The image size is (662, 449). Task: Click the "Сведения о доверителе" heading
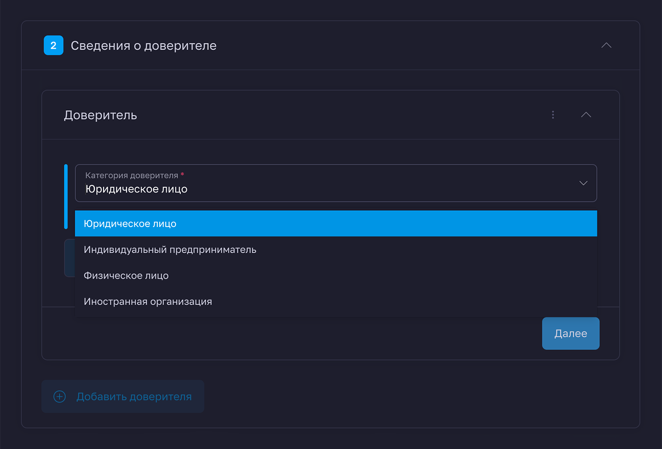click(x=144, y=46)
